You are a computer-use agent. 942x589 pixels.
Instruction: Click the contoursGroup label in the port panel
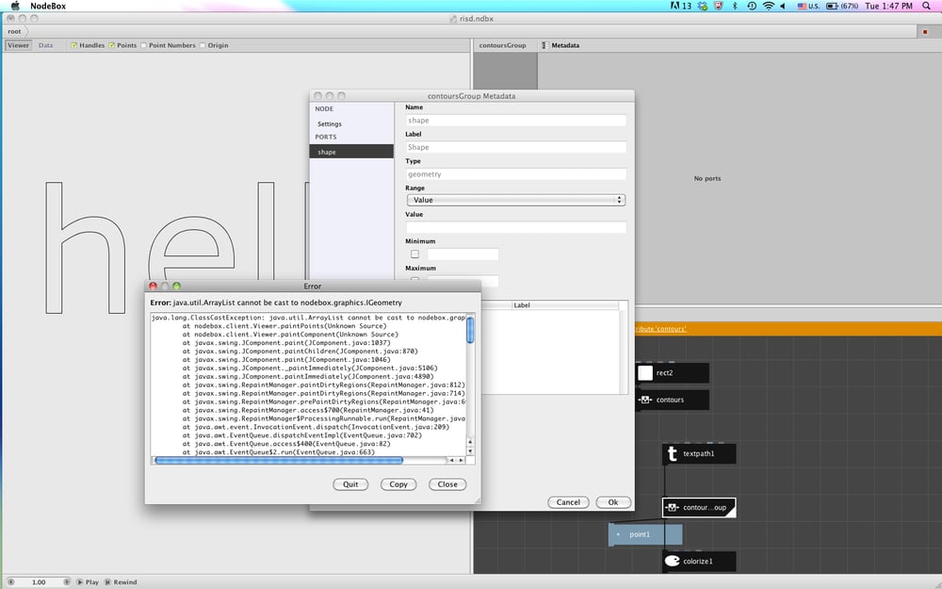tap(502, 45)
